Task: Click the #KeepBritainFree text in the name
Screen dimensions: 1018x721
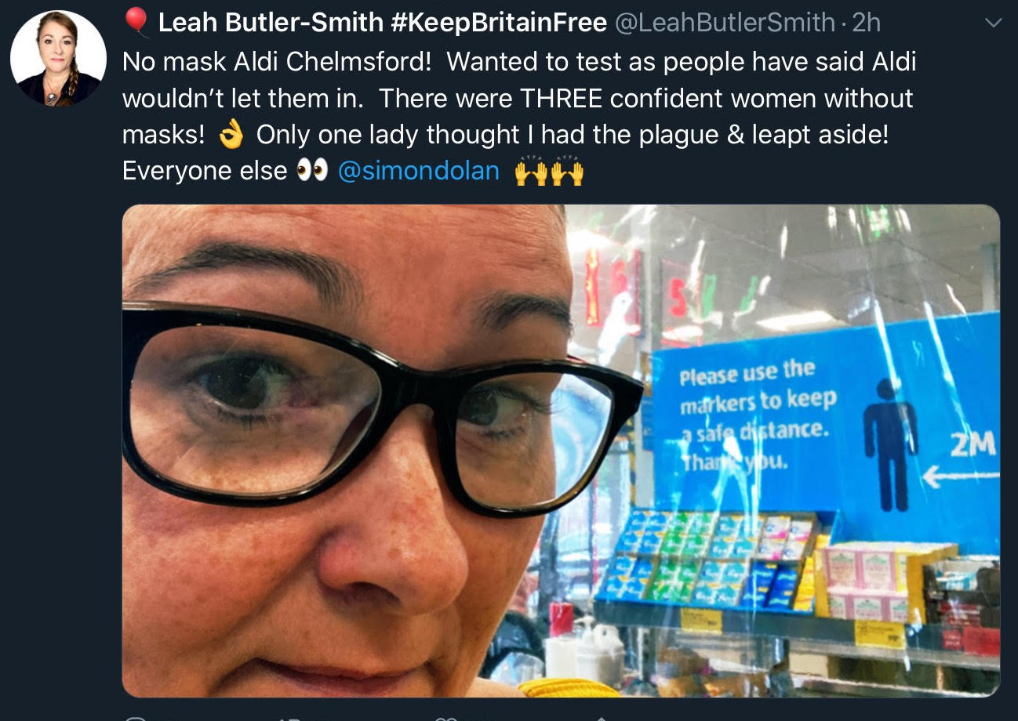Action: (x=497, y=23)
